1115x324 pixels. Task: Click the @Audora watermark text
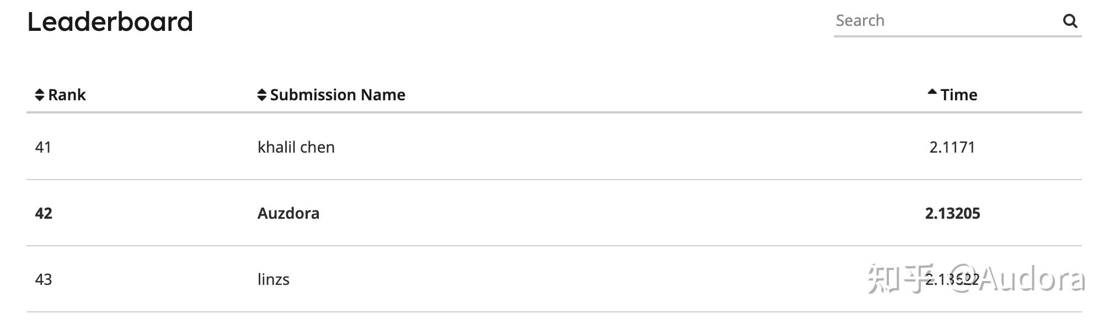(1020, 279)
